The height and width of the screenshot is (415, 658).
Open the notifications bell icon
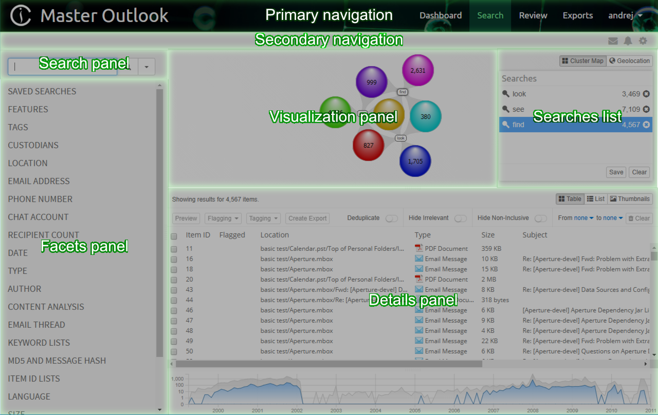click(x=628, y=41)
